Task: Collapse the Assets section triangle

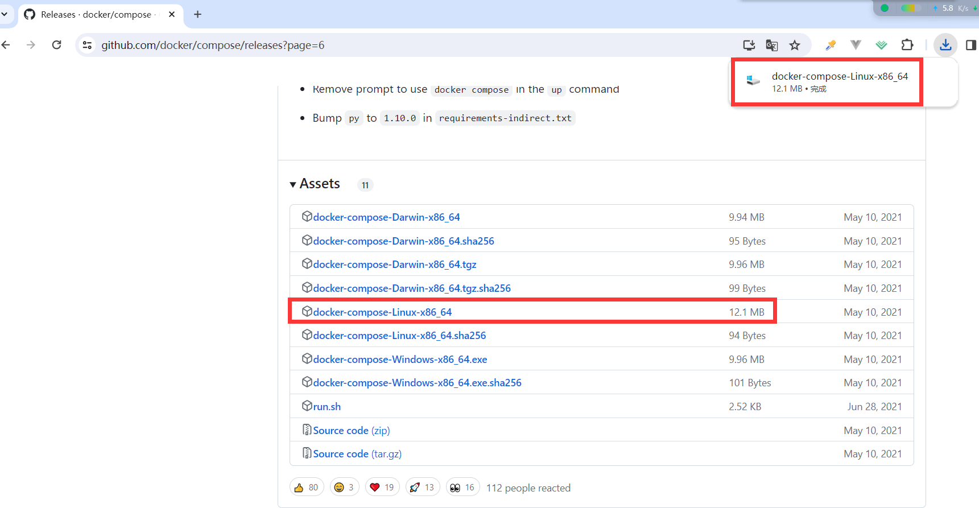Action: (x=293, y=184)
